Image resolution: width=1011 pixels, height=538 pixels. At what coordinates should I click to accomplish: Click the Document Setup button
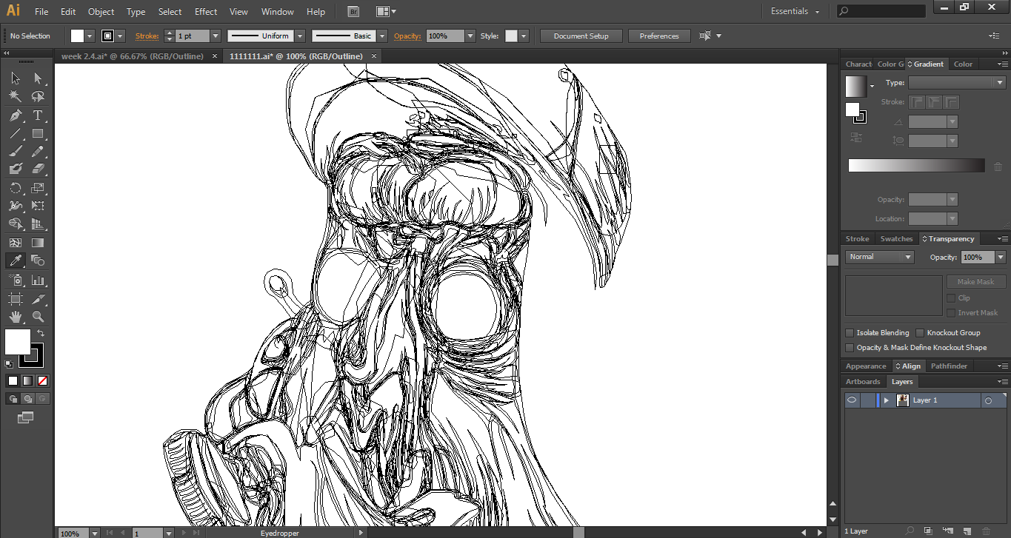pos(581,36)
